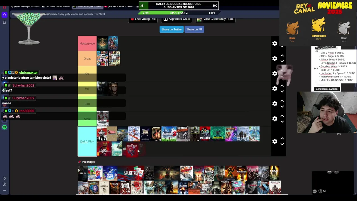The width and height of the screenshot is (357, 201).
Task: Open the star bookmarks icon in sidebar
Action: tap(4, 22)
